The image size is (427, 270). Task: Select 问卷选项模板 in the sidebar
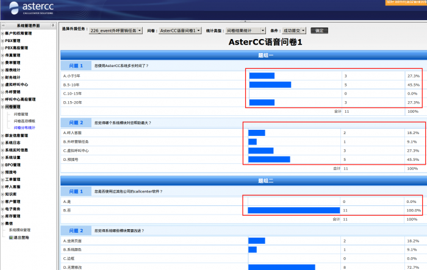(x=24, y=121)
